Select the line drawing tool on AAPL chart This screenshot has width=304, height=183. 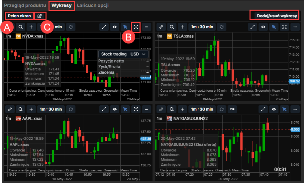click(x=104, y=109)
